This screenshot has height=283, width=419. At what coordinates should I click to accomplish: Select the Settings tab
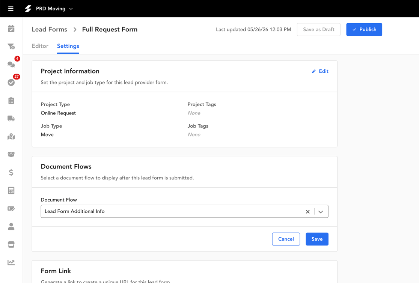pos(68,46)
